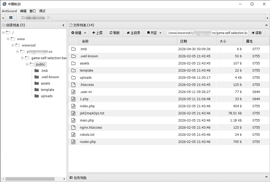The height and width of the screenshot is (182, 270).
Task: Collapse the 目录列表 side panel arrow
Action: point(63,25)
